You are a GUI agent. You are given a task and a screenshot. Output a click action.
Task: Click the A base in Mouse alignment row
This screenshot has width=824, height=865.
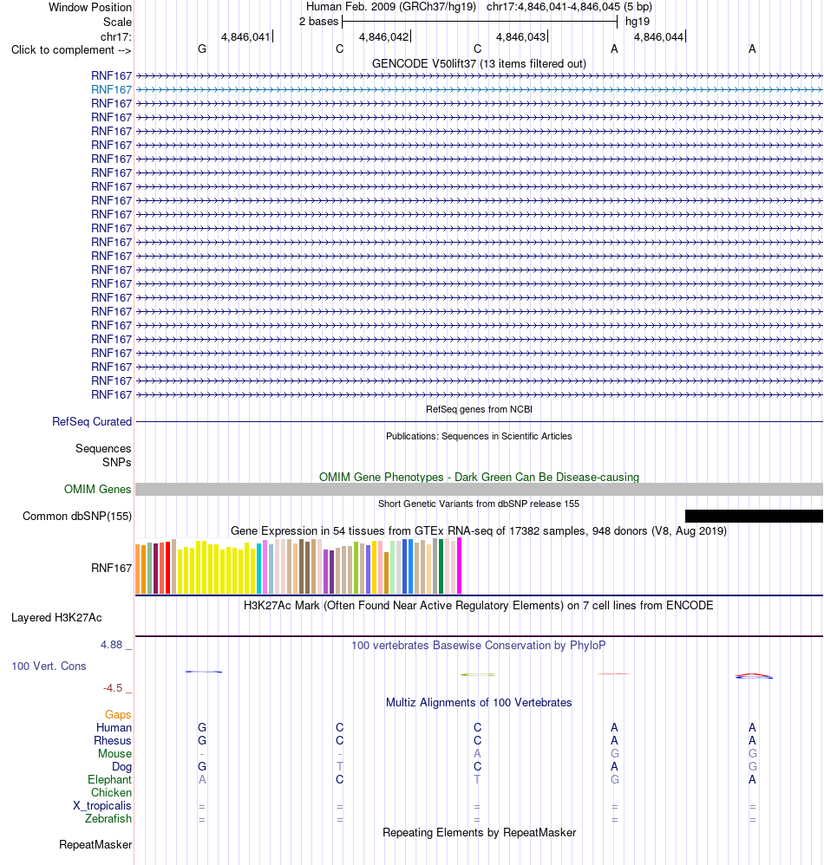click(477, 753)
